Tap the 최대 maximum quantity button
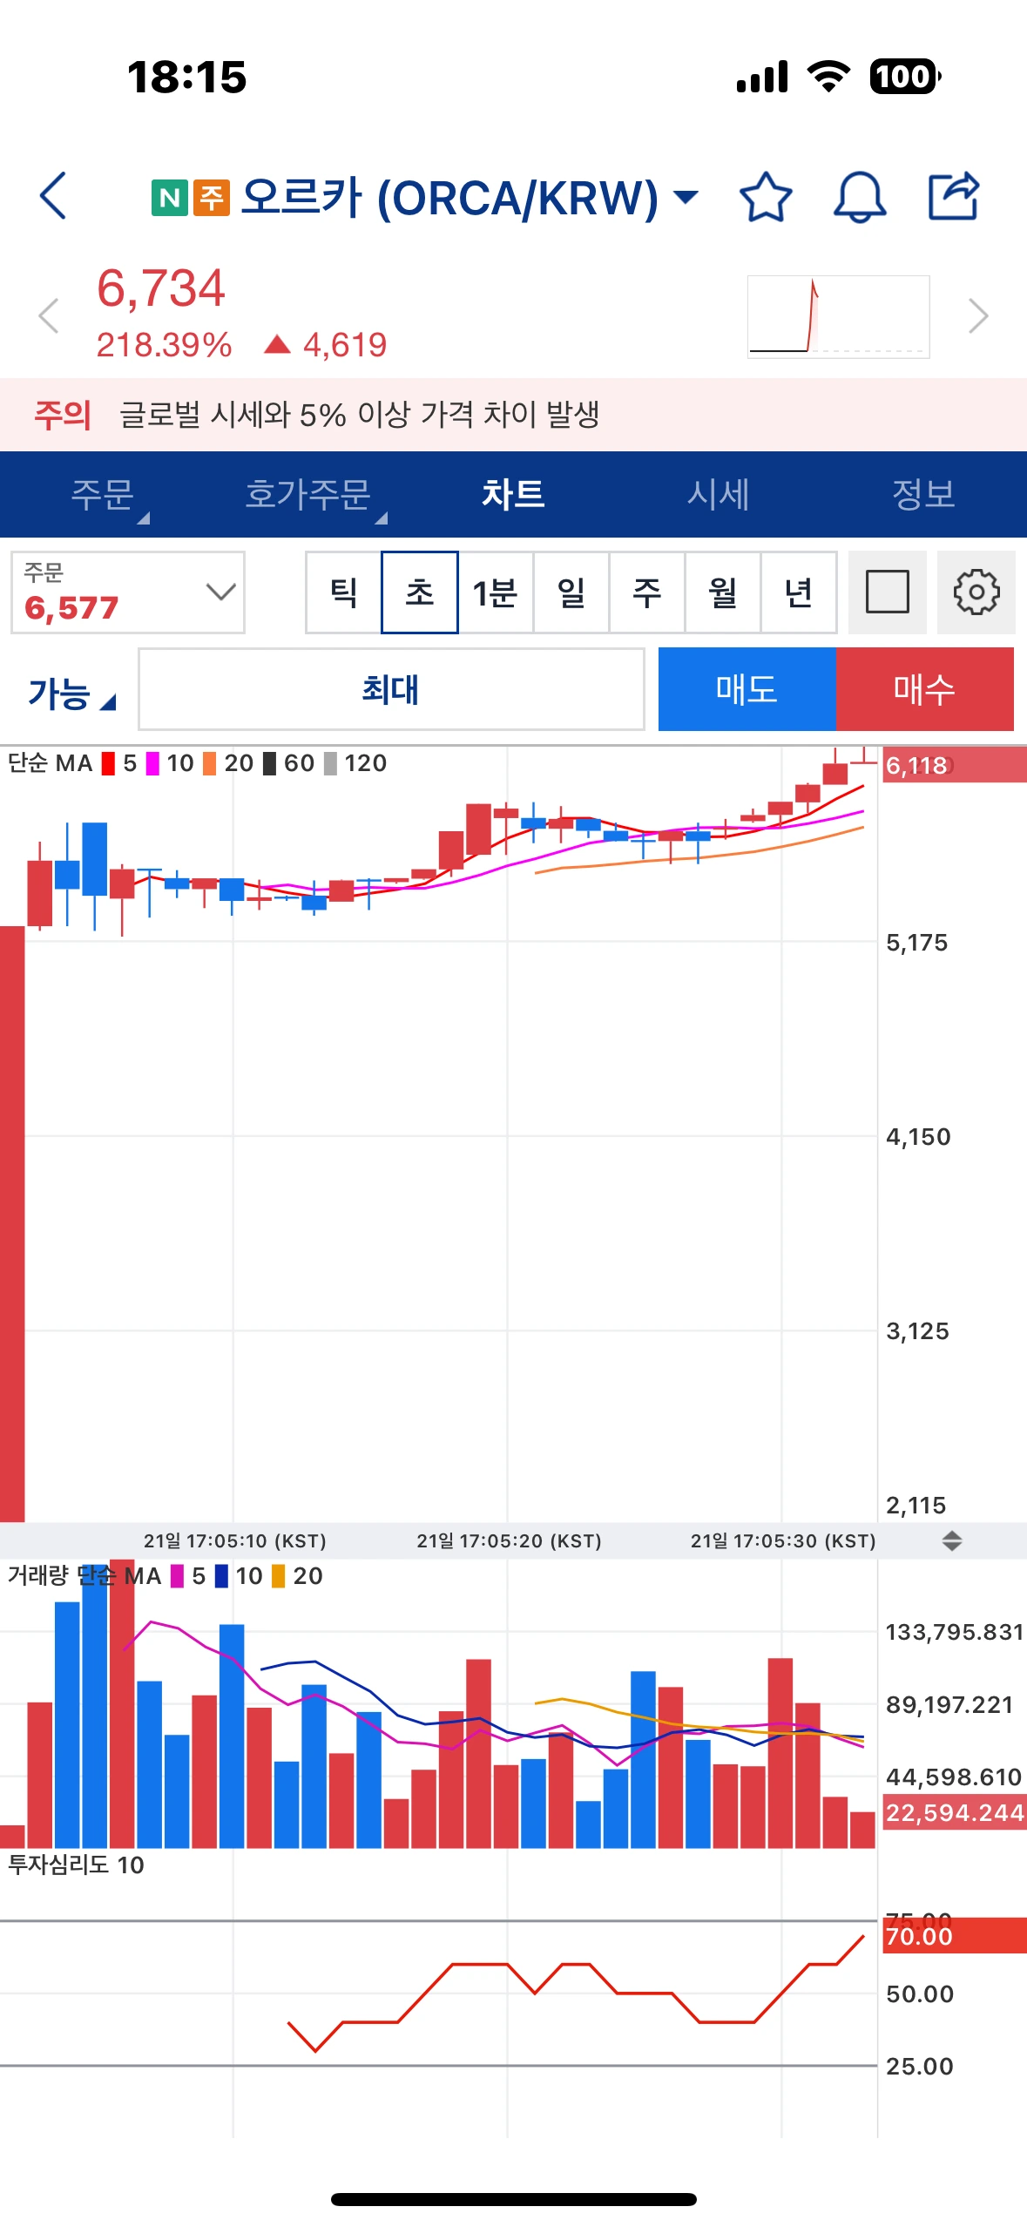The image size is (1027, 2227). point(391,689)
